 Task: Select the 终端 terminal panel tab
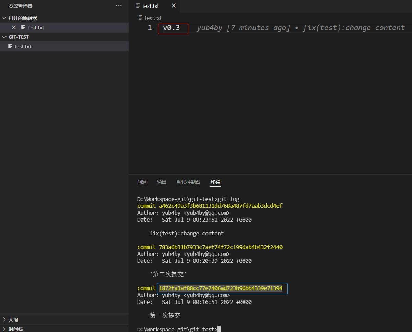[215, 182]
